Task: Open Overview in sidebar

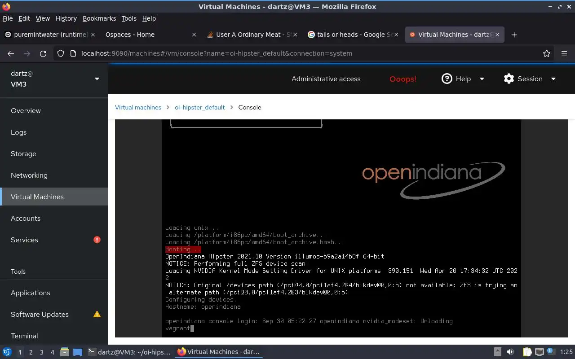Action: (x=54, y=110)
